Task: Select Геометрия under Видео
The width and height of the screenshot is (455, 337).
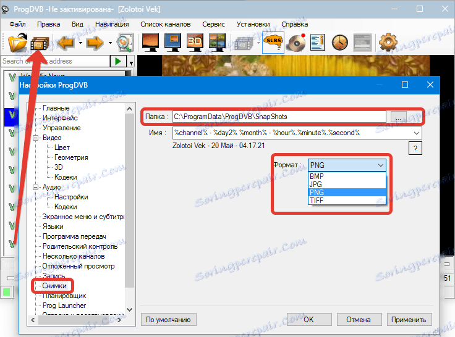Action: pyautogui.click(x=71, y=157)
